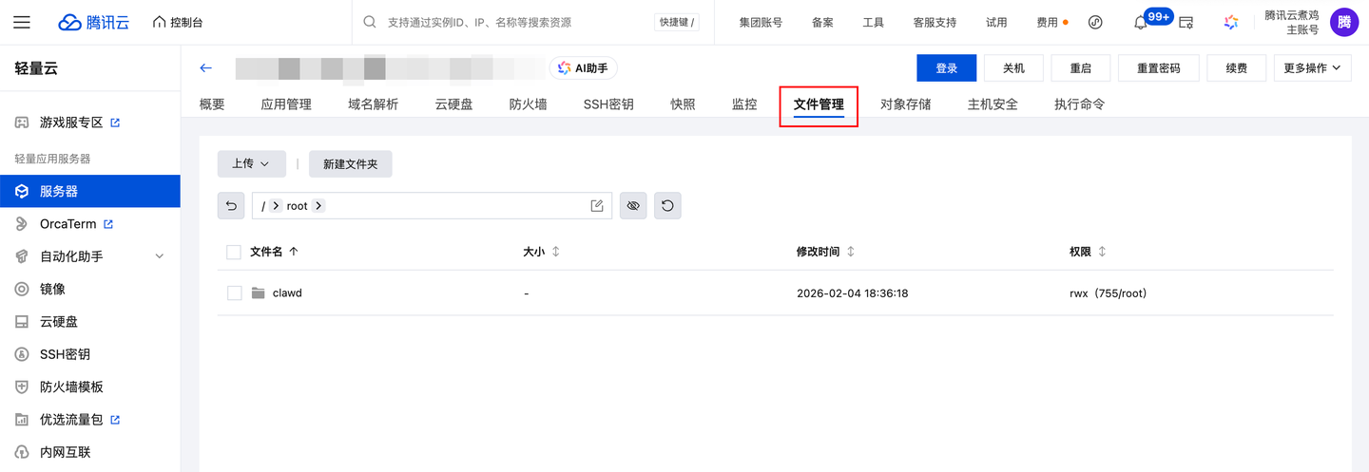Open the 上传 upload dropdown
Image resolution: width=1369 pixels, height=472 pixels.
click(251, 163)
